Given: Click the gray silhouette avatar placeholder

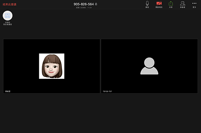Looking at the screenshot, I should coord(149,66).
